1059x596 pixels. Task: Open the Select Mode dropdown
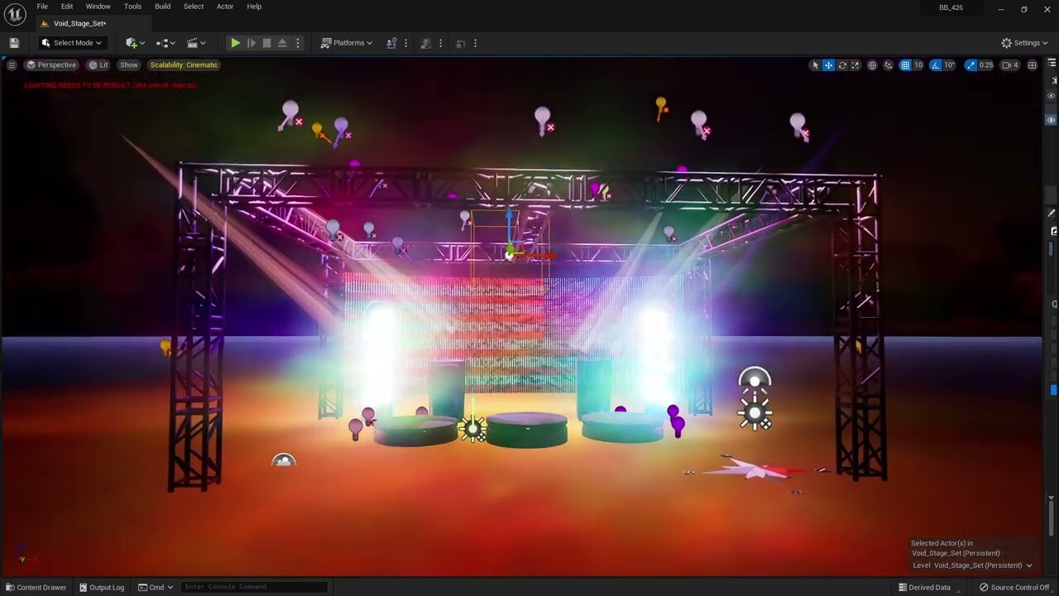(72, 43)
